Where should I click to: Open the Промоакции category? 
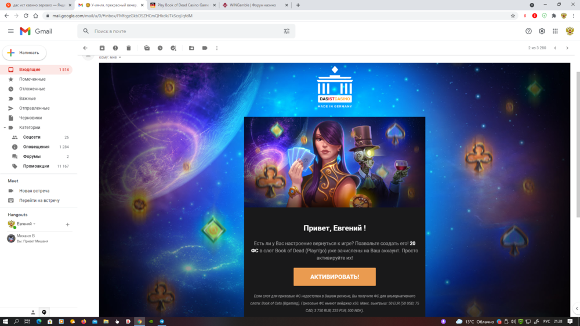(36, 166)
